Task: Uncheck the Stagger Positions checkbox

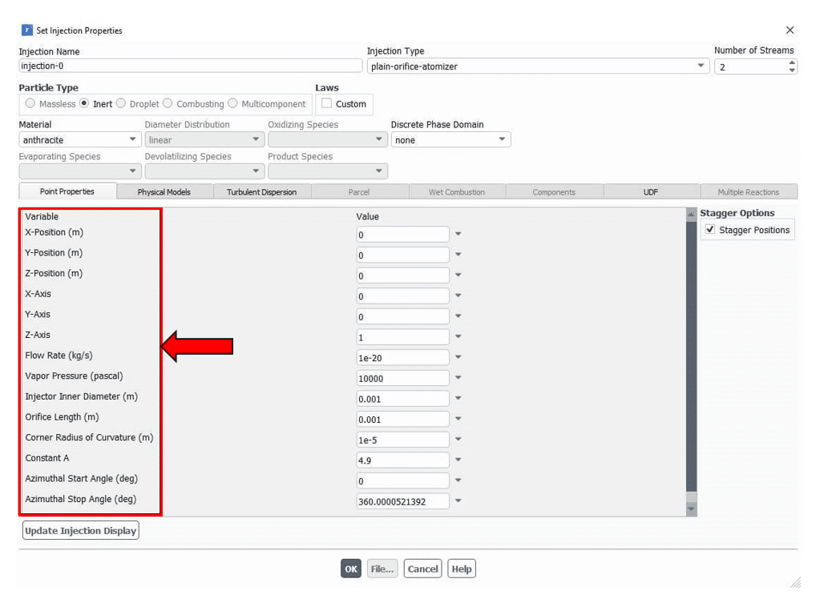Action: click(710, 230)
